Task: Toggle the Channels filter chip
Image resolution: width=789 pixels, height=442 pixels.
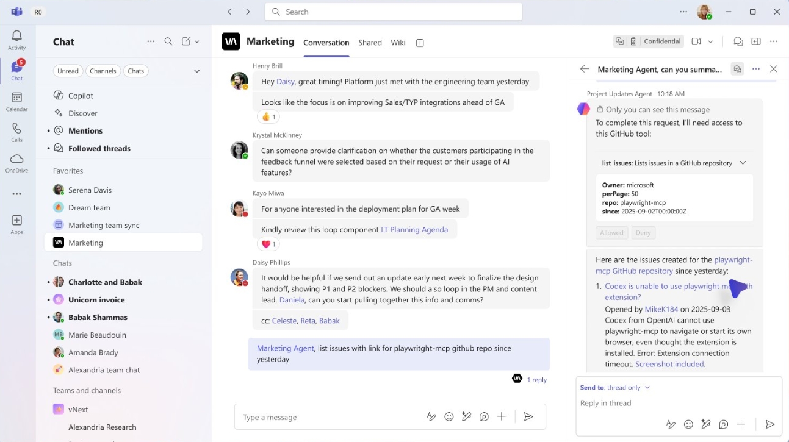Action: [x=103, y=71]
